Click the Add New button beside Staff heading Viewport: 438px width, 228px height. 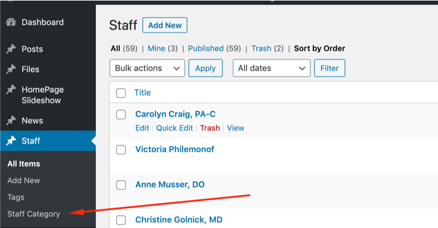pyautogui.click(x=165, y=25)
